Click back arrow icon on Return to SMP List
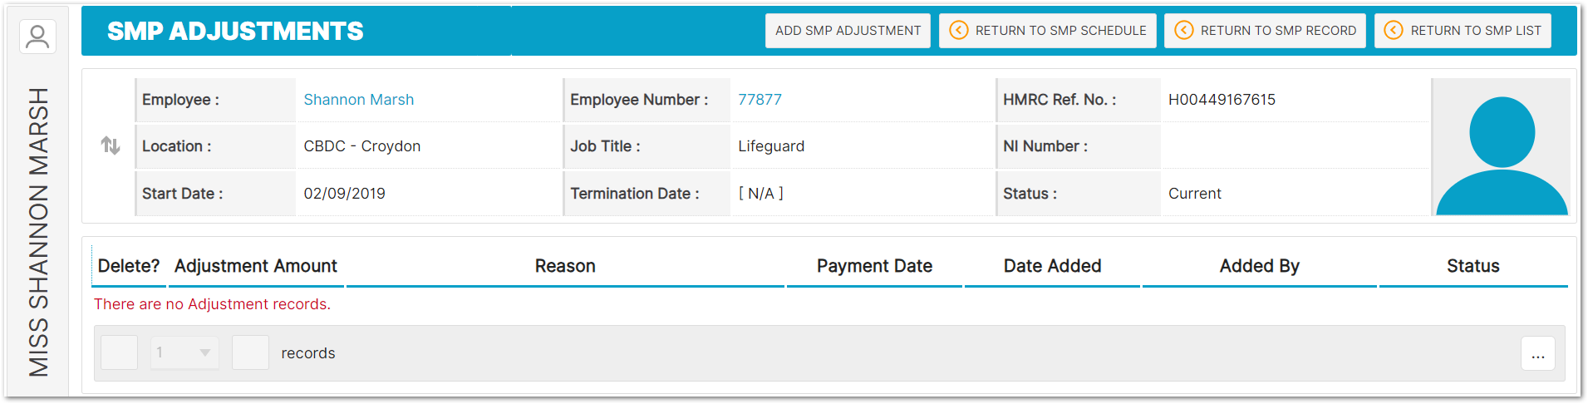 tap(1394, 31)
